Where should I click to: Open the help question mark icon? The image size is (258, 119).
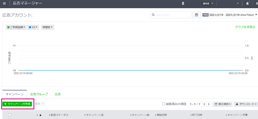(x=257, y=3)
